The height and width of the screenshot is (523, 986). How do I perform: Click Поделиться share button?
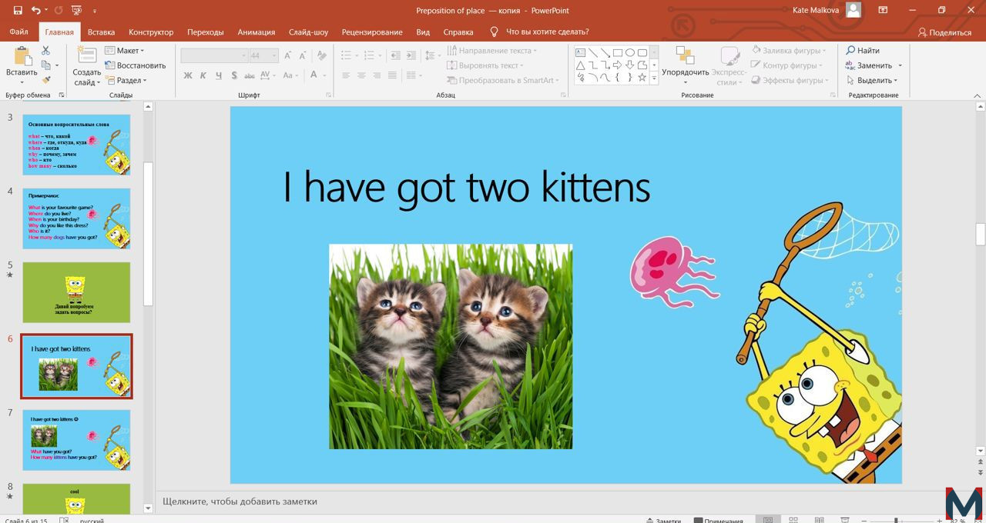(944, 32)
